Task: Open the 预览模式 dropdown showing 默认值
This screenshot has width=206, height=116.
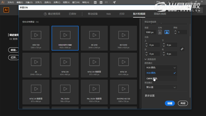Action: tap(161, 87)
